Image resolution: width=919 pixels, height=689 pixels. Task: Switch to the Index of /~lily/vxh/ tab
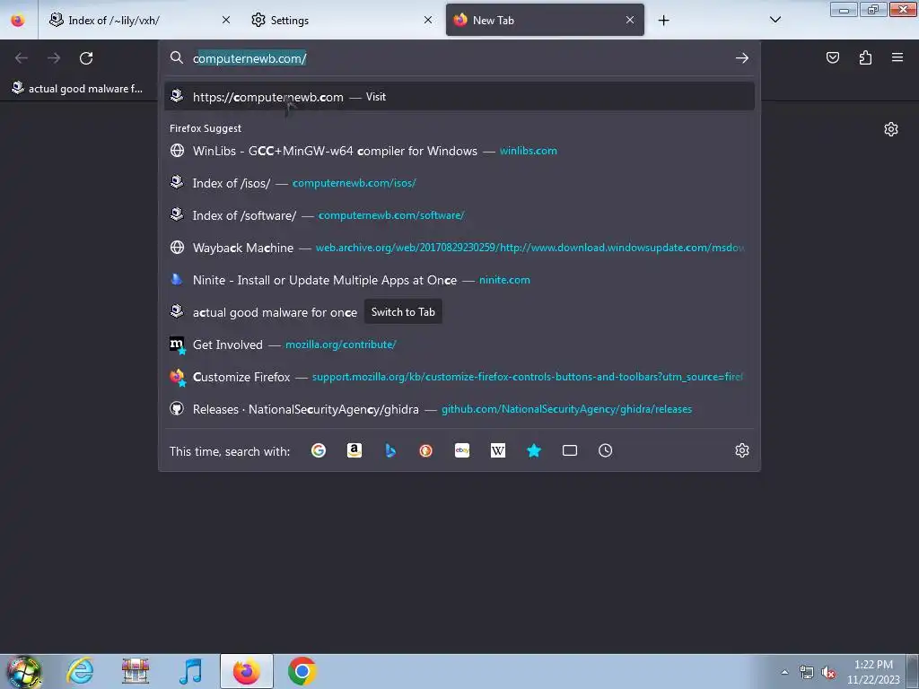pyautogui.click(x=139, y=20)
